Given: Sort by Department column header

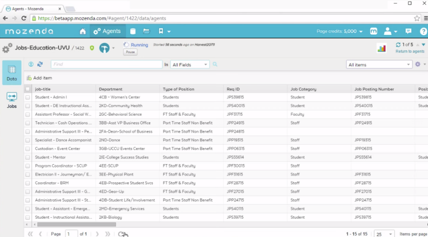Looking at the screenshot, I should click(x=128, y=89).
